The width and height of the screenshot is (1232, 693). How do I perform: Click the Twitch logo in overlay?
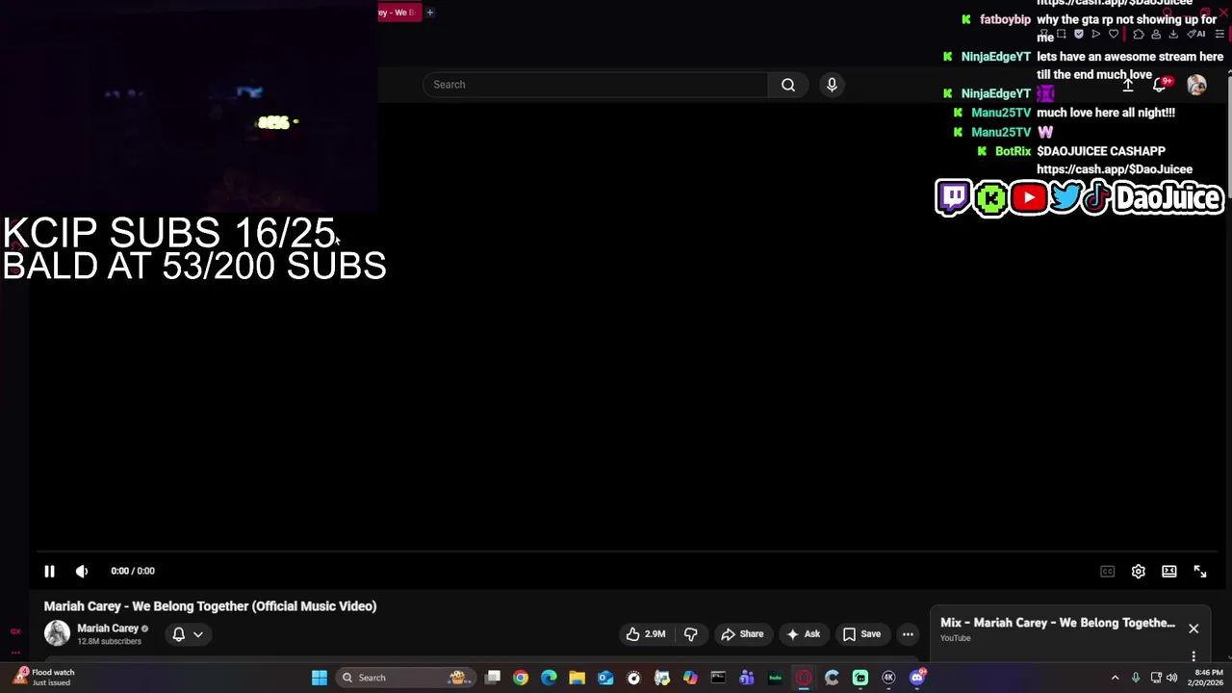click(954, 197)
